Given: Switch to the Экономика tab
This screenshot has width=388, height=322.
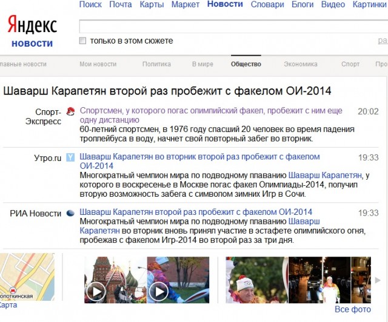Looking at the screenshot, I should [301, 64].
